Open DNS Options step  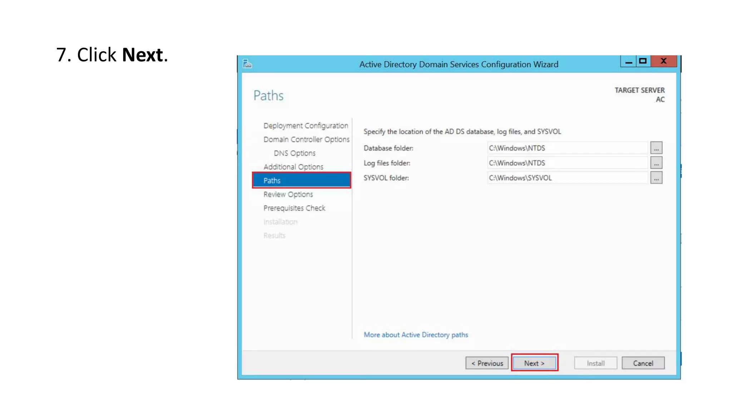click(295, 153)
